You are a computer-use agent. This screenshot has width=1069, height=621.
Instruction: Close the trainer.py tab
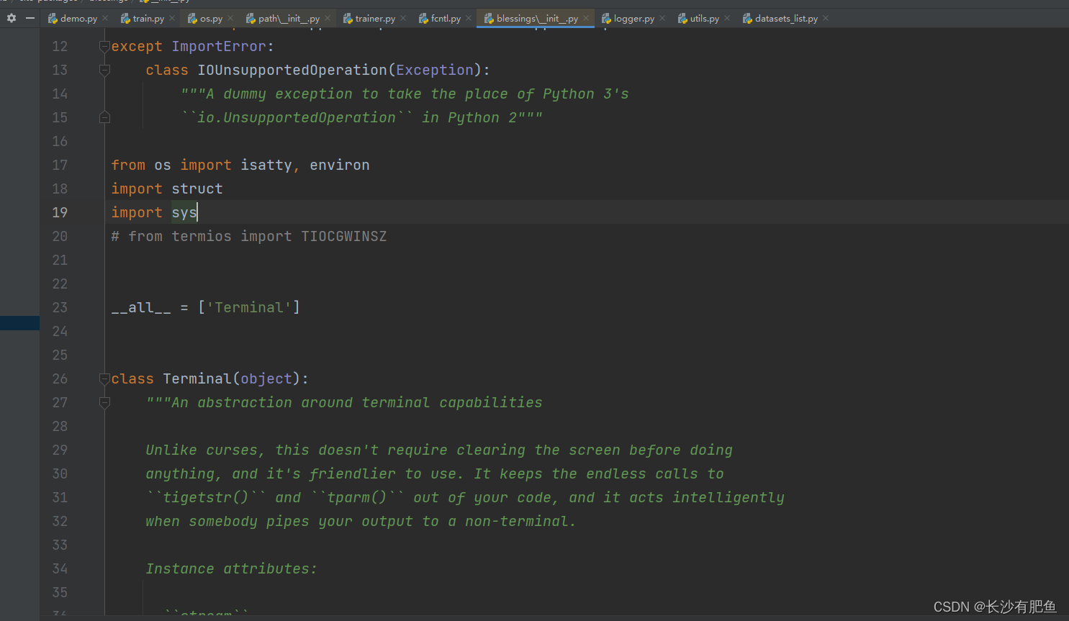403,18
